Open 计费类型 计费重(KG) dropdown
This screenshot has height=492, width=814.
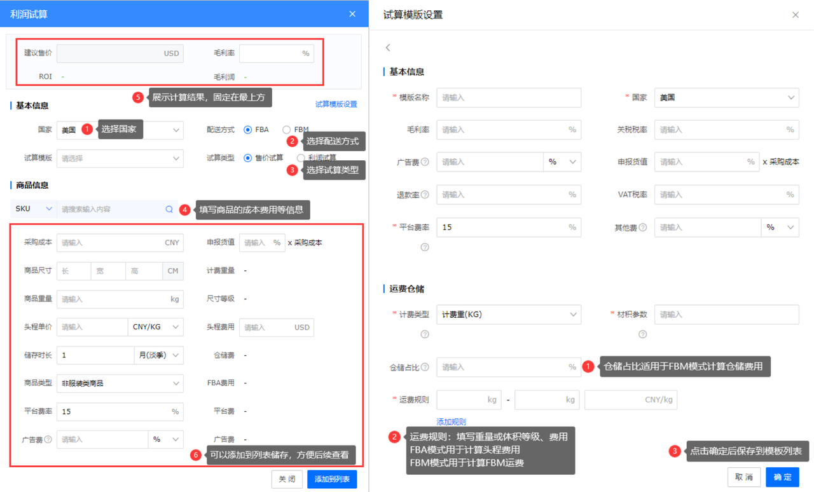click(509, 315)
